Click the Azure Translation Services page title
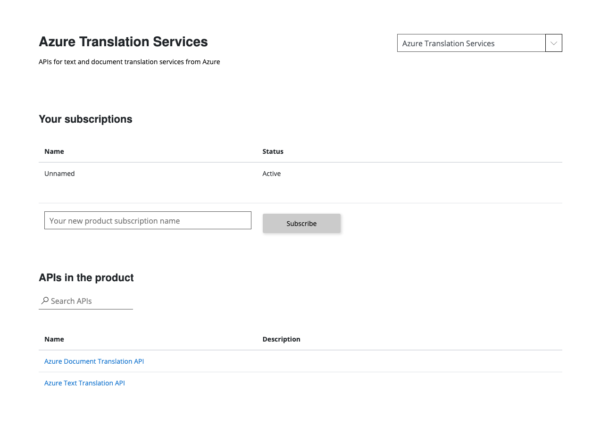The image size is (609, 426). 123,42
